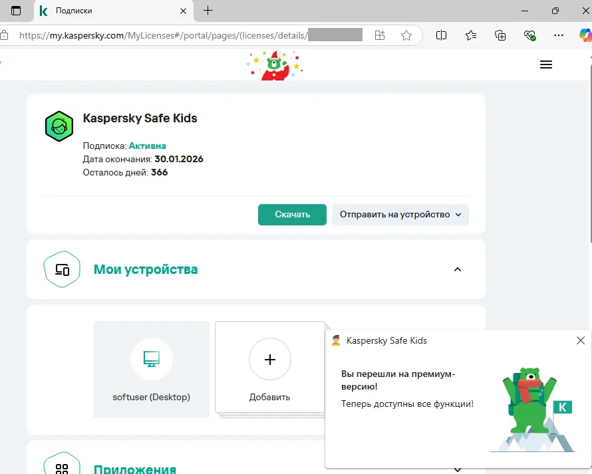This screenshot has width=592, height=474.
Task: Open Browser essentials heart icon
Action: tap(529, 35)
